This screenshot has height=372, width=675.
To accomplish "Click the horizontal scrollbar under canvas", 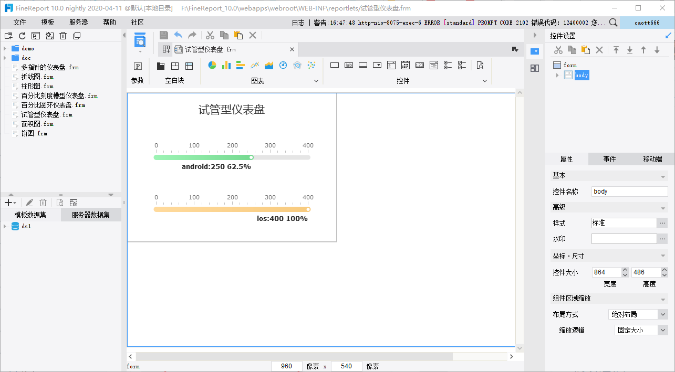I will [294, 356].
